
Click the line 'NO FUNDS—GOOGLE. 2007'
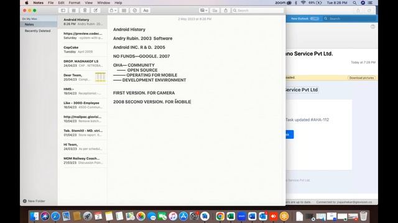(x=141, y=56)
